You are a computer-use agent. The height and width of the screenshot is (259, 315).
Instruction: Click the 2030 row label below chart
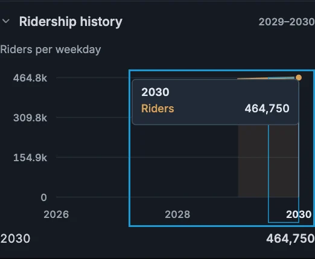click(15, 238)
